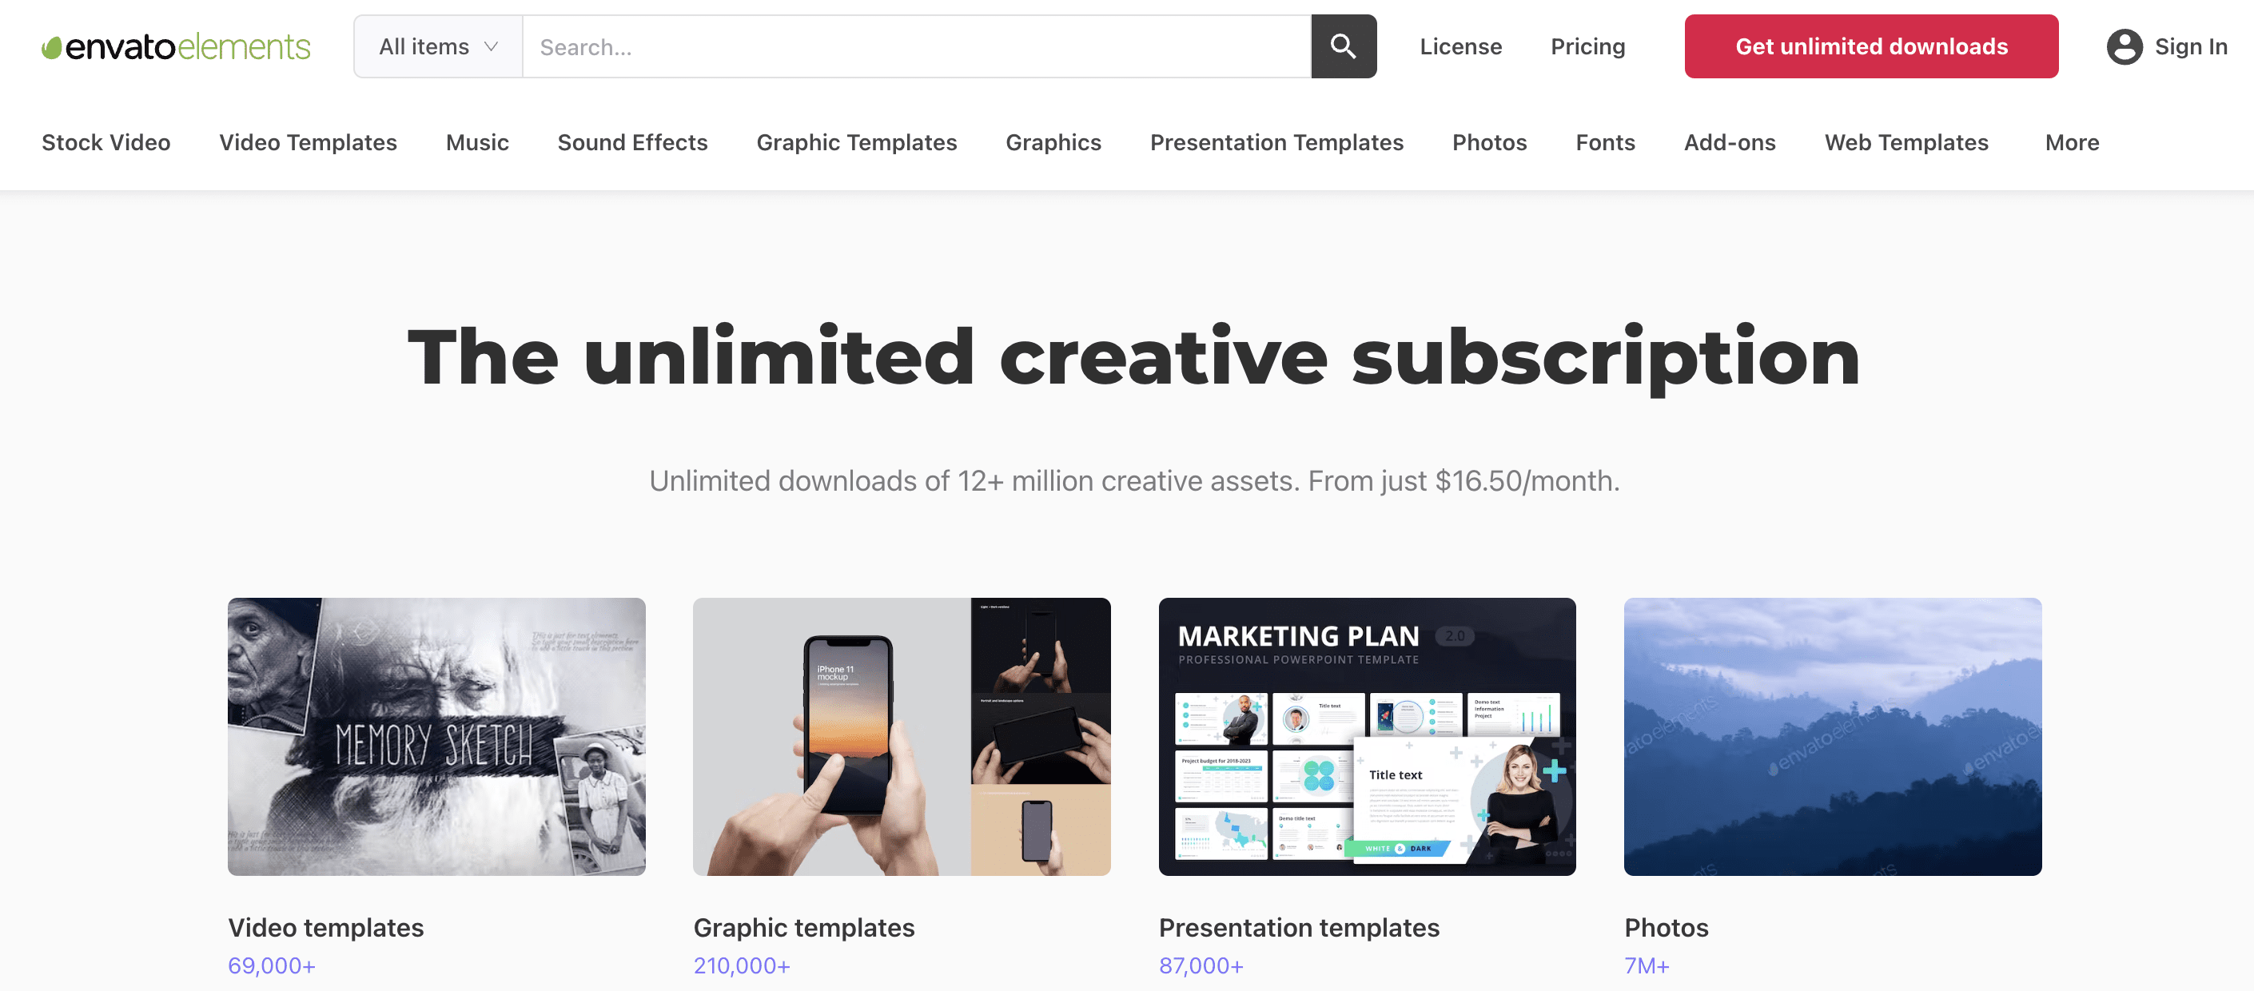Open the Presentation Templates menu item

click(x=1276, y=141)
